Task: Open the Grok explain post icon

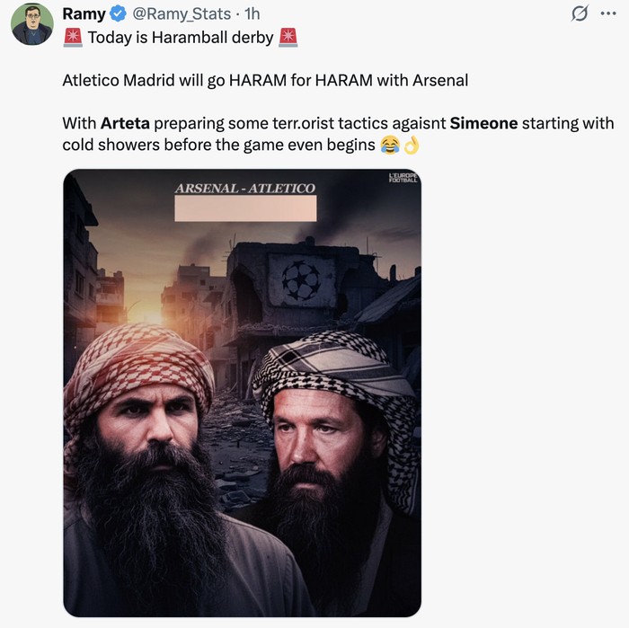Action: (580, 14)
